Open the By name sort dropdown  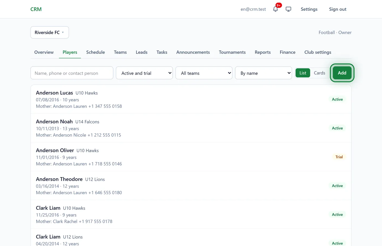point(263,73)
